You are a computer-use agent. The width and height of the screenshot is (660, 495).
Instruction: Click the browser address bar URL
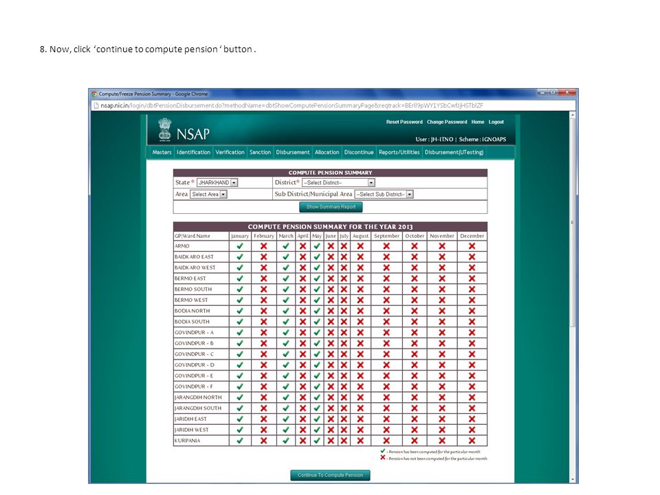291,106
